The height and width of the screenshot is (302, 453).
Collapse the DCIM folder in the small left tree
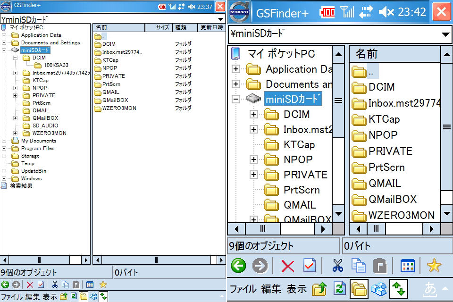click(16, 58)
